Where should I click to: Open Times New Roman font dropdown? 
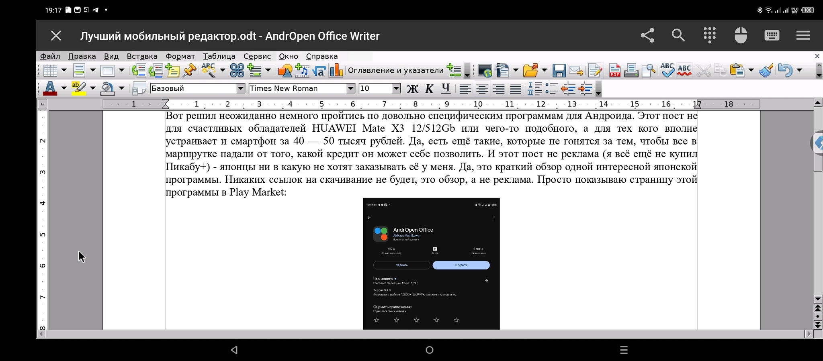[351, 88]
